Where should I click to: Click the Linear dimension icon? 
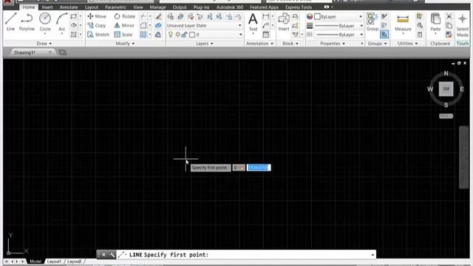(266, 16)
